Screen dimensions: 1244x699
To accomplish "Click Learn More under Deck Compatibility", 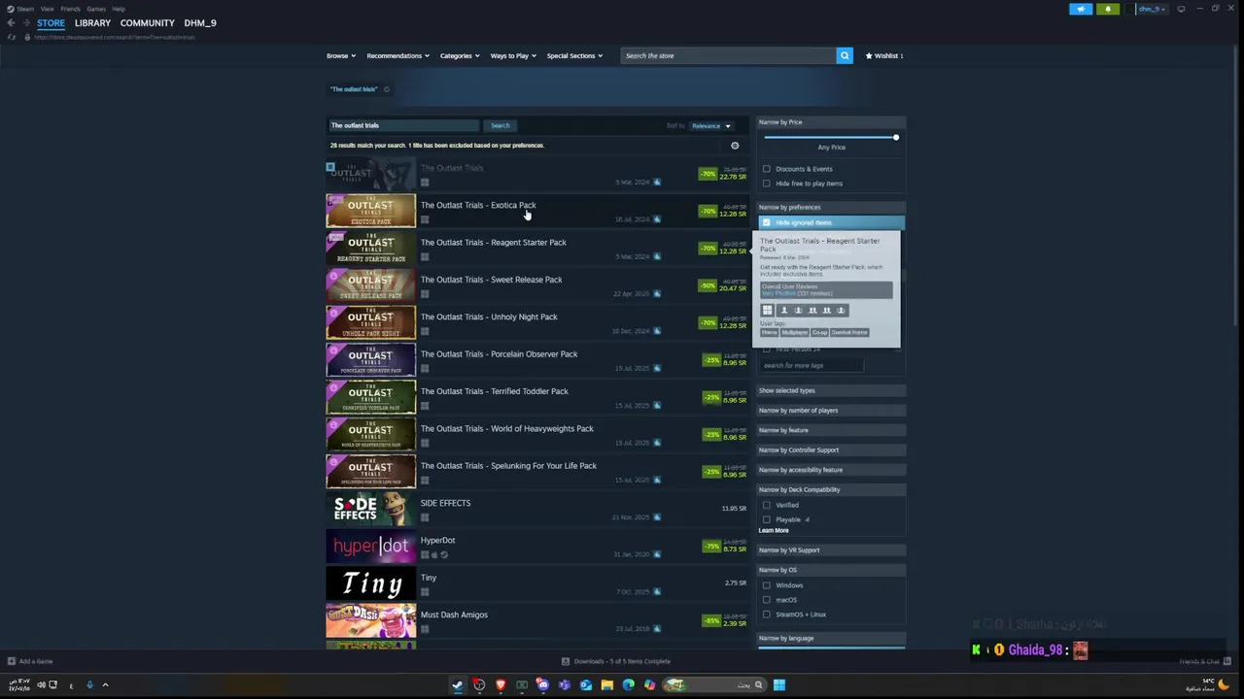I will coord(774,530).
